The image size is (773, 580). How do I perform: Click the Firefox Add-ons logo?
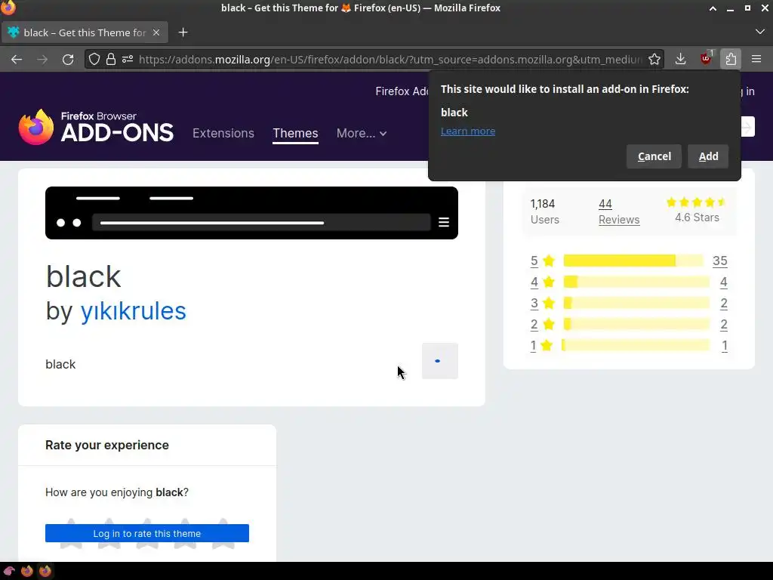(96, 127)
